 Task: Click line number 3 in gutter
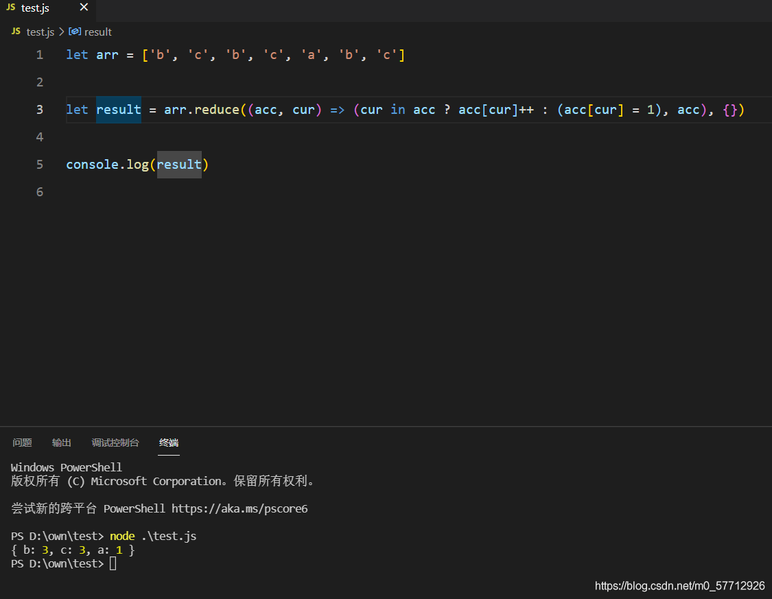(40, 109)
